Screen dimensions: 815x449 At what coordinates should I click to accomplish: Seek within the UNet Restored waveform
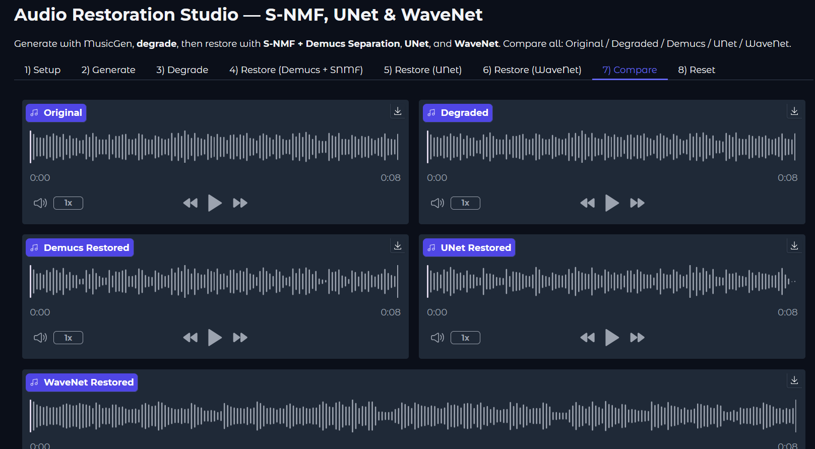pos(611,281)
